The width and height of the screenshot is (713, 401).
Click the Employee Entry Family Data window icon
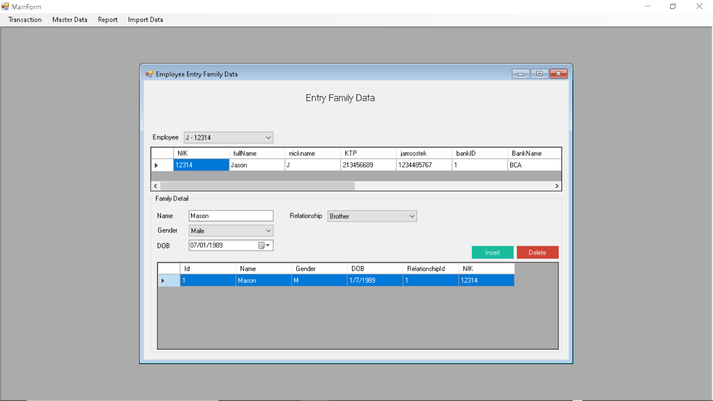(149, 74)
